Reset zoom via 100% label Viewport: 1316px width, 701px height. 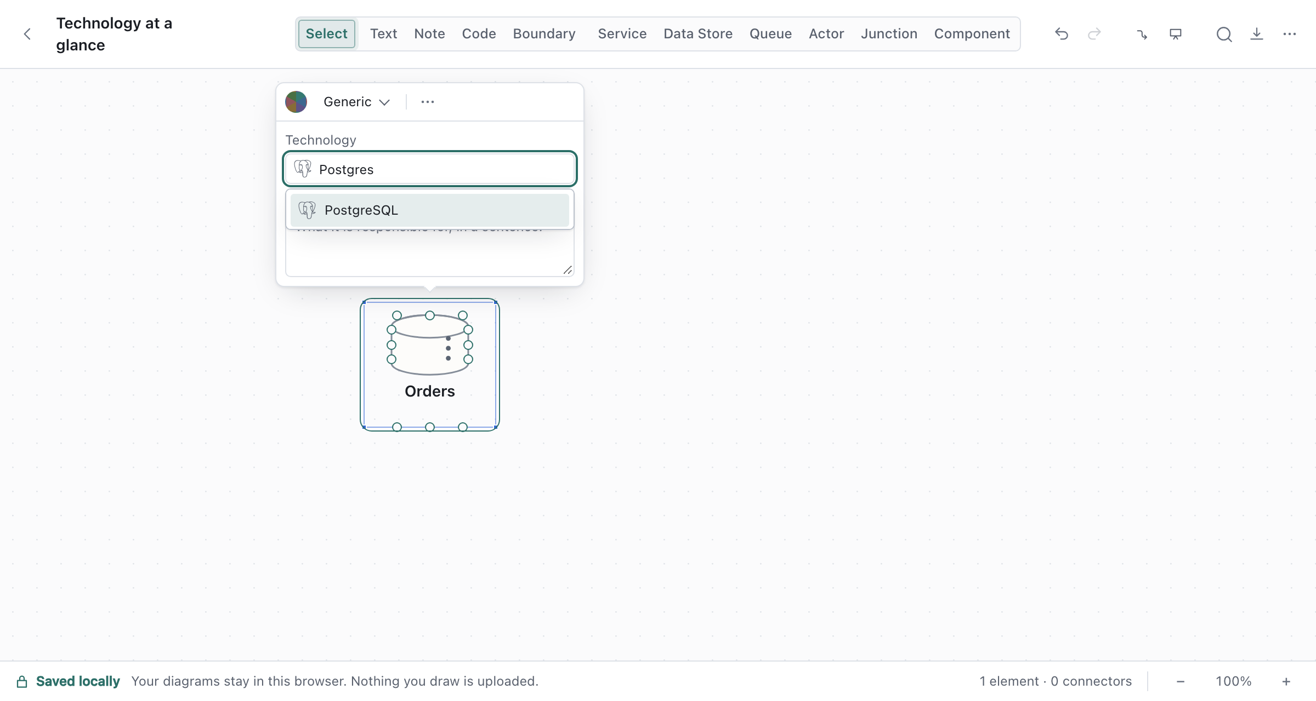1234,681
